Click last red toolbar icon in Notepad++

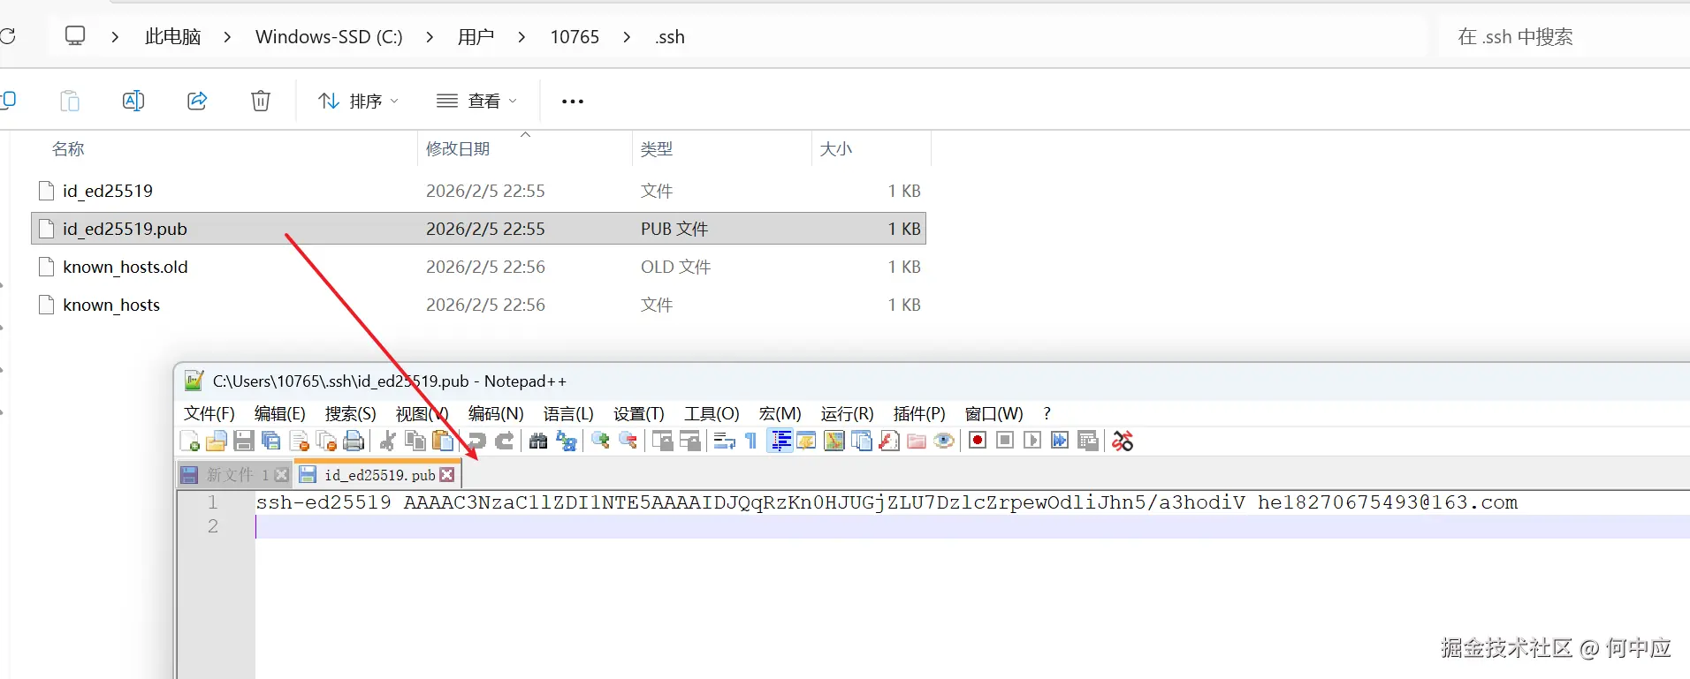tap(1123, 441)
